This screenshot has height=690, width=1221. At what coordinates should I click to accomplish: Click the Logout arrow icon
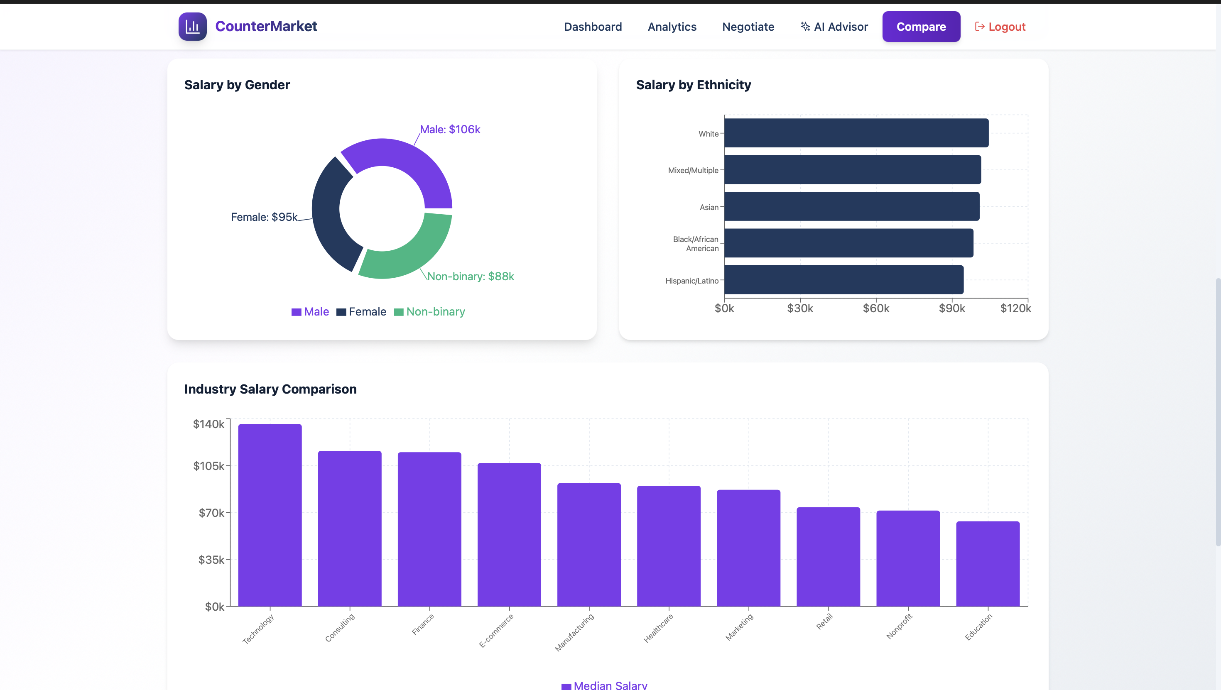tap(979, 27)
